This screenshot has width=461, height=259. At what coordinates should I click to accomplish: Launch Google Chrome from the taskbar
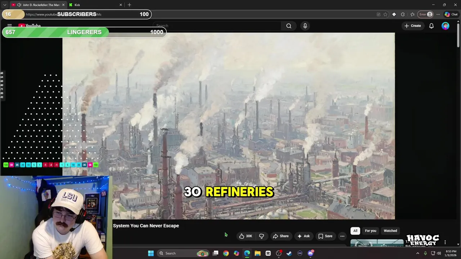tap(226, 253)
